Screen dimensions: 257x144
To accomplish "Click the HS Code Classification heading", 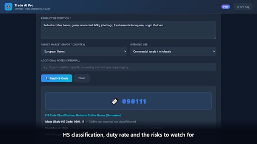I will tap(83, 115).
